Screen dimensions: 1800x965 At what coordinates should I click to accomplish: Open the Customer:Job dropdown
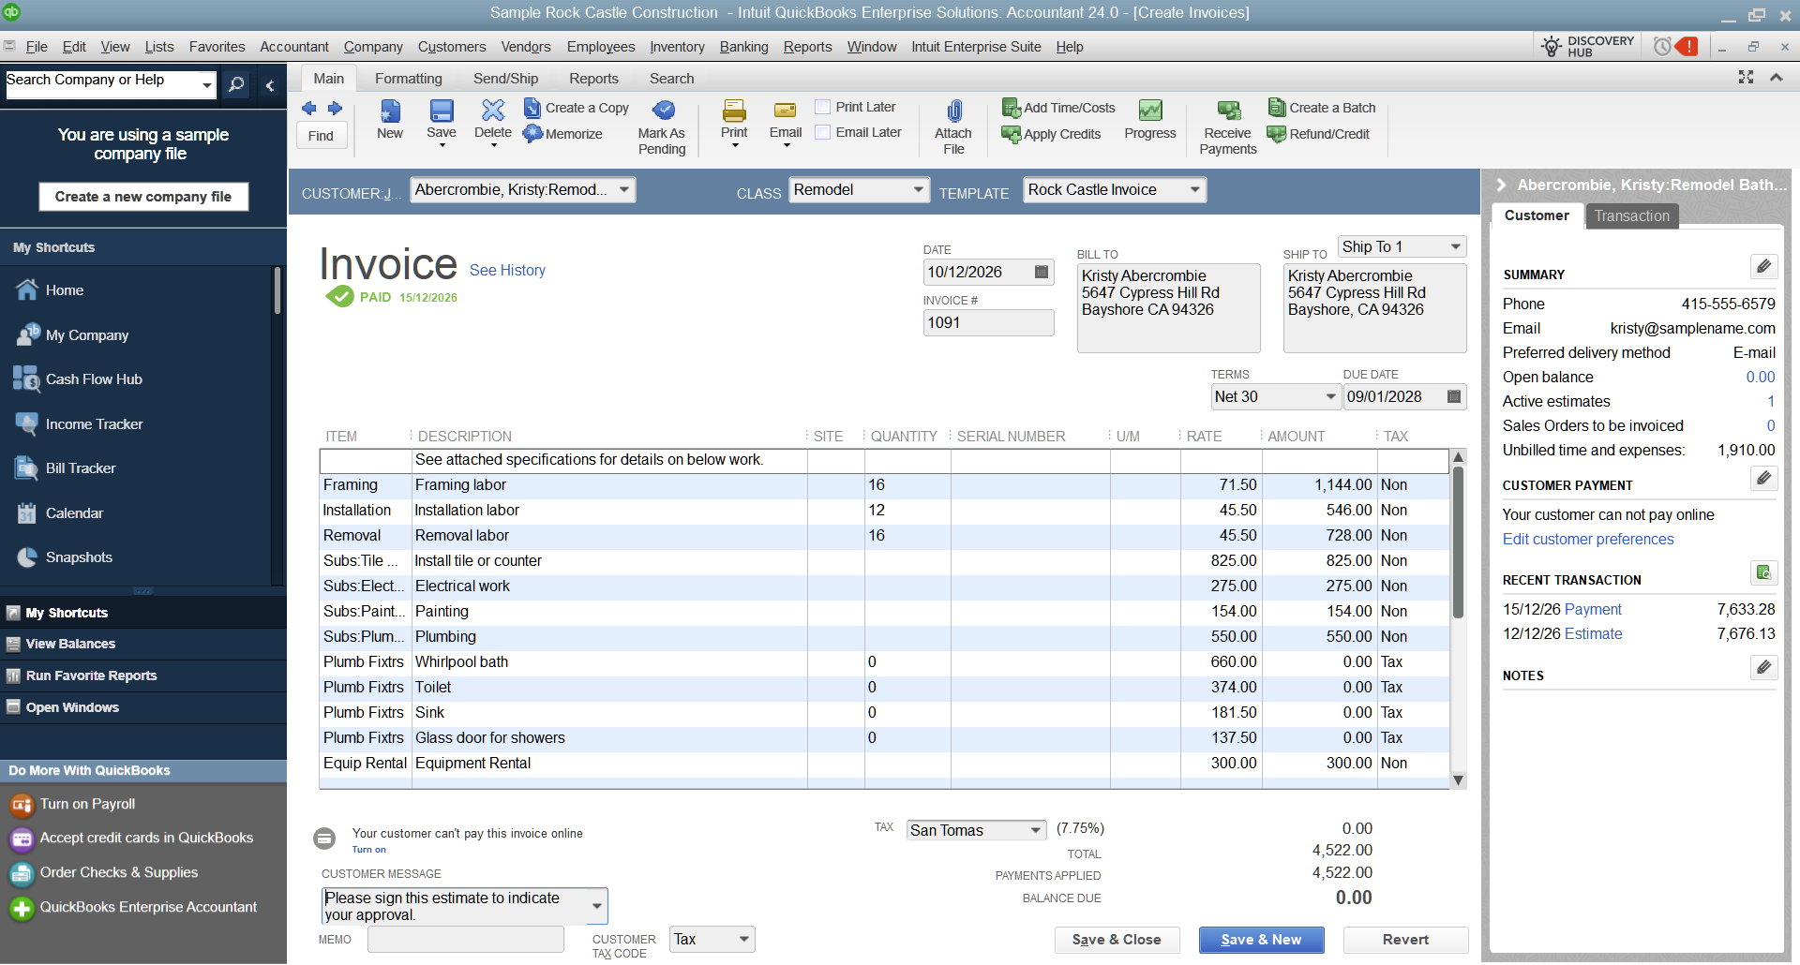pos(623,189)
